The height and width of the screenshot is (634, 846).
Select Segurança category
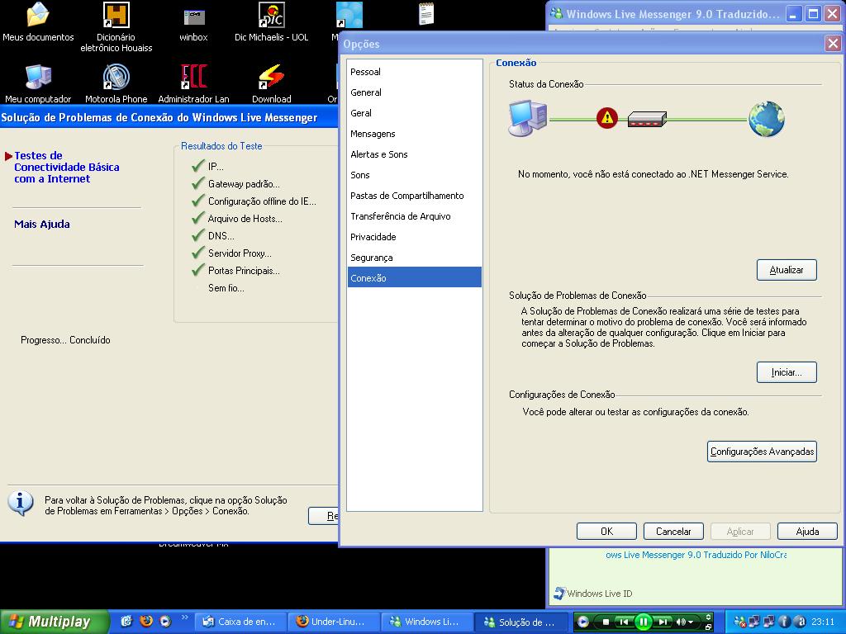click(x=415, y=258)
